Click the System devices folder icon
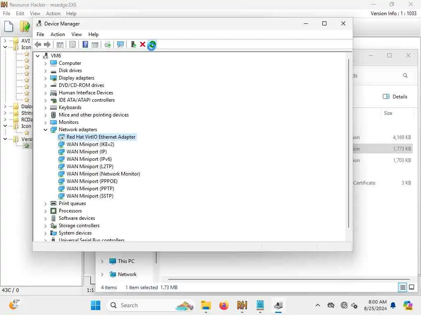The image size is (421, 315). [x=53, y=233]
